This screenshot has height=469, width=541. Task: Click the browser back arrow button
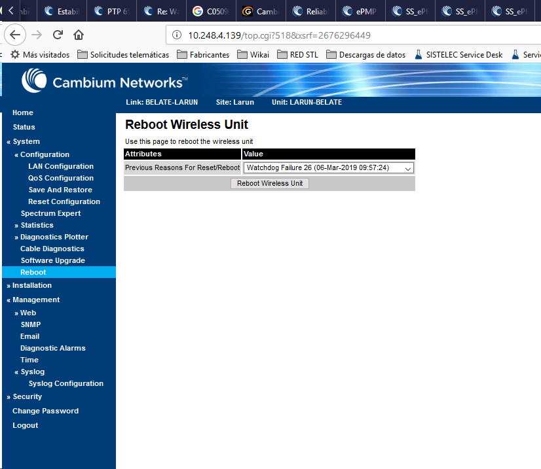[x=15, y=35]
